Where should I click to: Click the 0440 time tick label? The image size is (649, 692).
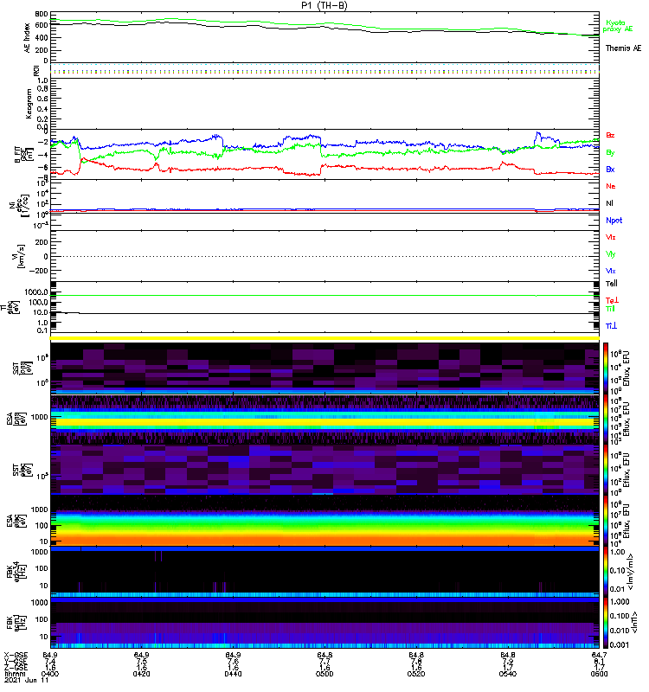coord(233,674)
